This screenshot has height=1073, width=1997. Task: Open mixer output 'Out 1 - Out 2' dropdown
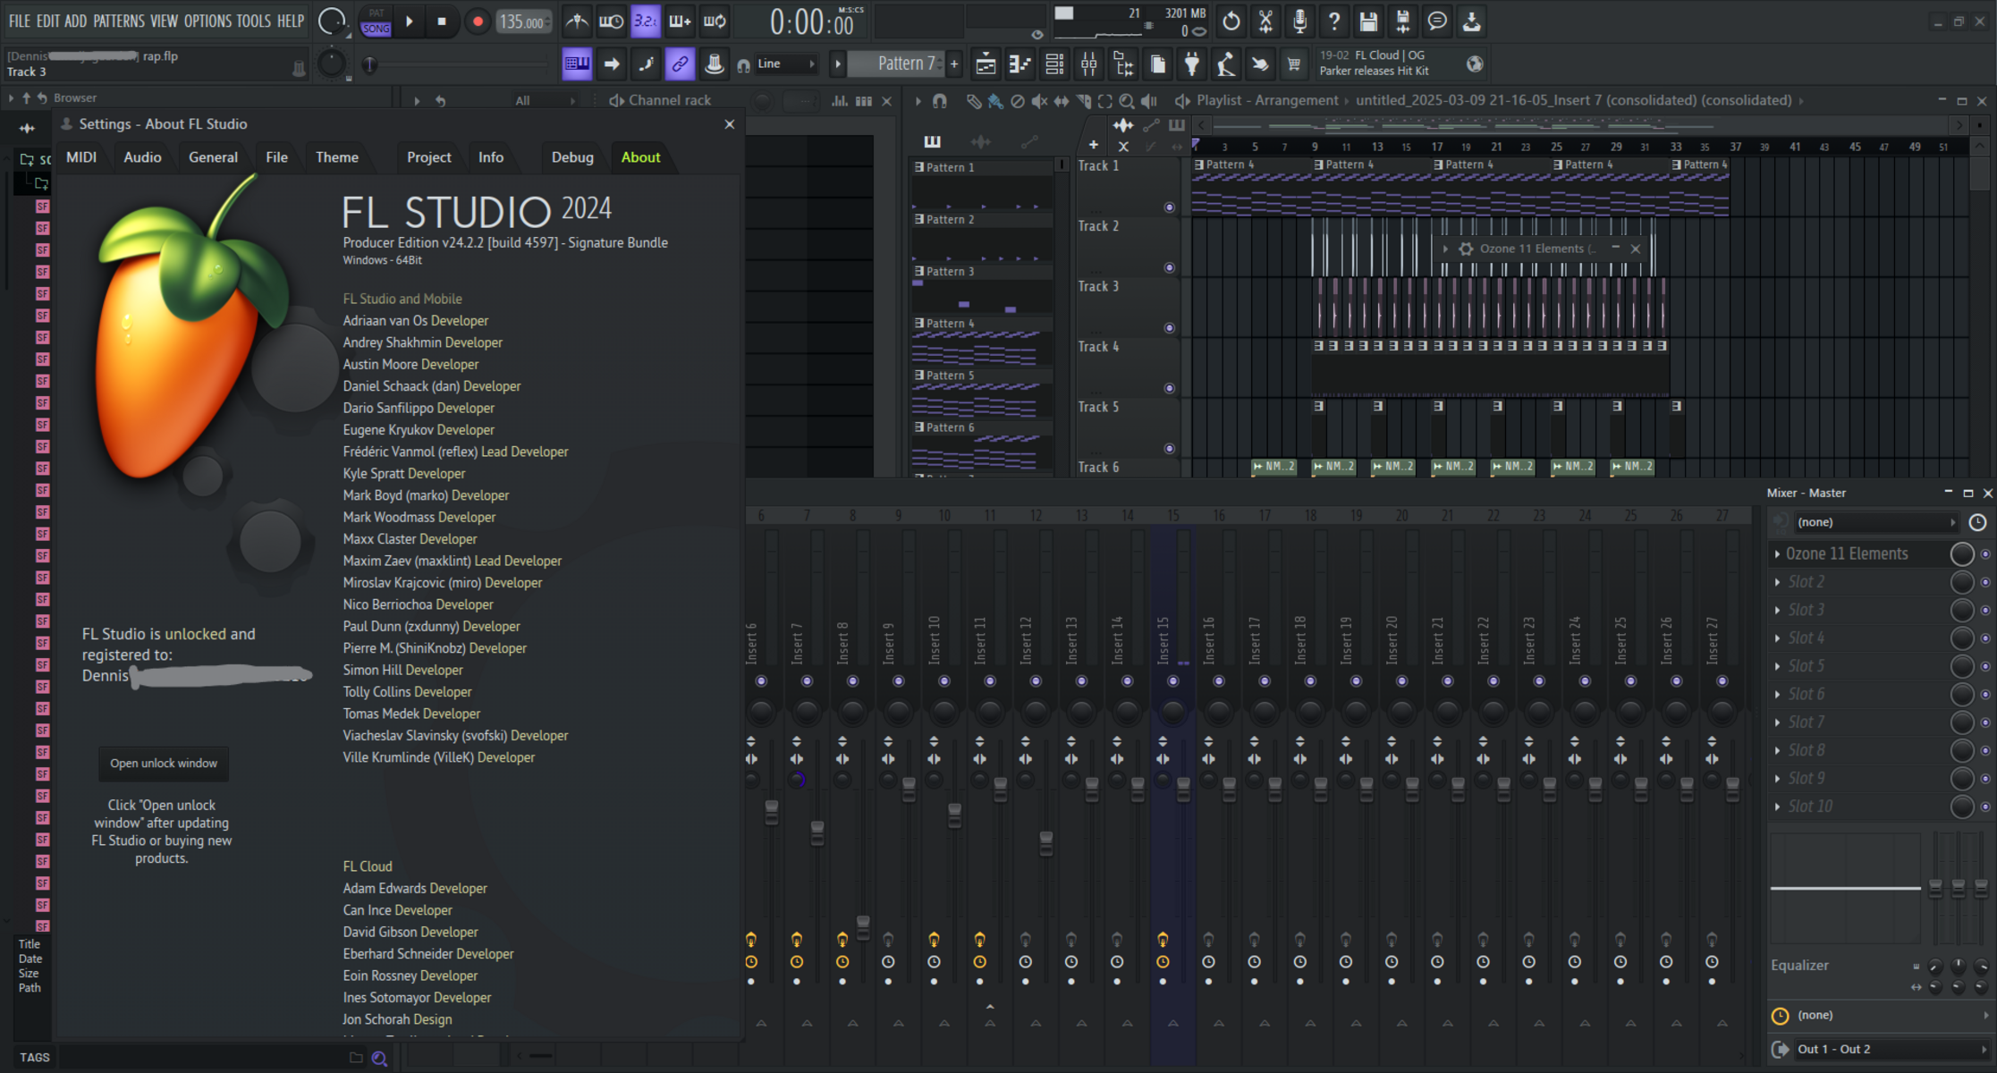click(1891, 1050)
